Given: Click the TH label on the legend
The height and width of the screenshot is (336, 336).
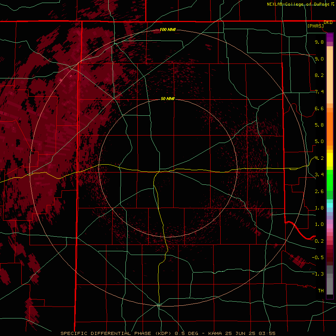Looking at the screenshot, I should (321, 291).
